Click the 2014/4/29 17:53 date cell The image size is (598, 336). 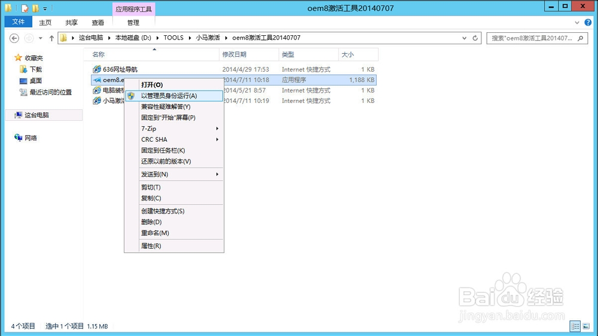click(246, 69)
